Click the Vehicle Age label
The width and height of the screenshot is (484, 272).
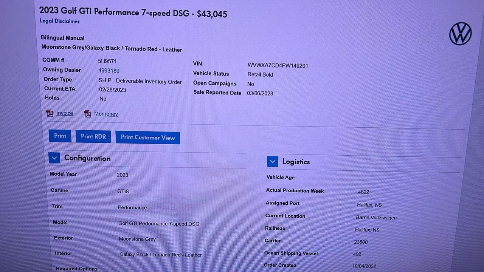pyautogui.click(x=281, y=177)
